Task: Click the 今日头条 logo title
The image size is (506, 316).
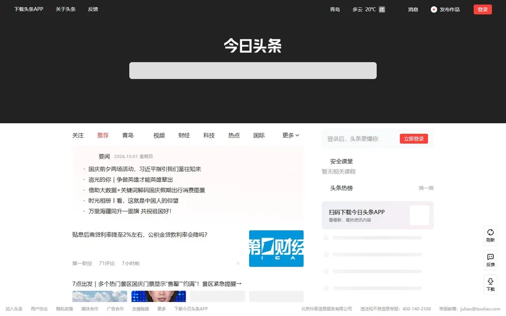Action: tap(252, 45)
